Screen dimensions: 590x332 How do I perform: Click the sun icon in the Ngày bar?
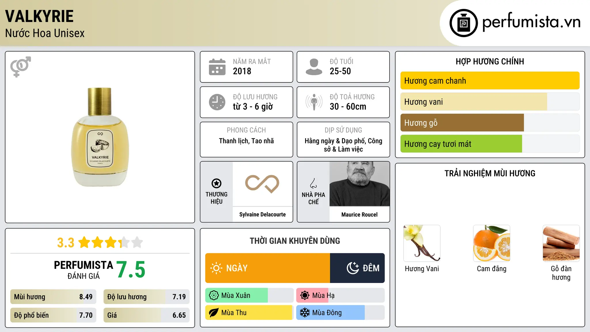(216, 268)
